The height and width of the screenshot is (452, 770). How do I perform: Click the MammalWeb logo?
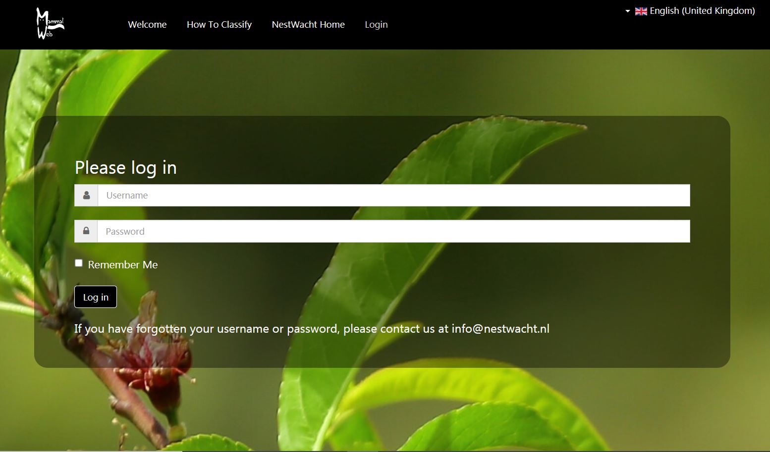(50, 24)
